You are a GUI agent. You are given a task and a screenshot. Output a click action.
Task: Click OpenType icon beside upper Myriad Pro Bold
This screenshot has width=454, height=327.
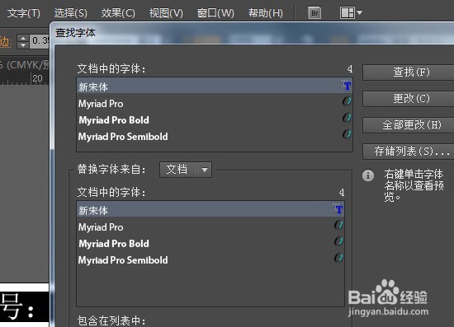(x=347, y=118)
